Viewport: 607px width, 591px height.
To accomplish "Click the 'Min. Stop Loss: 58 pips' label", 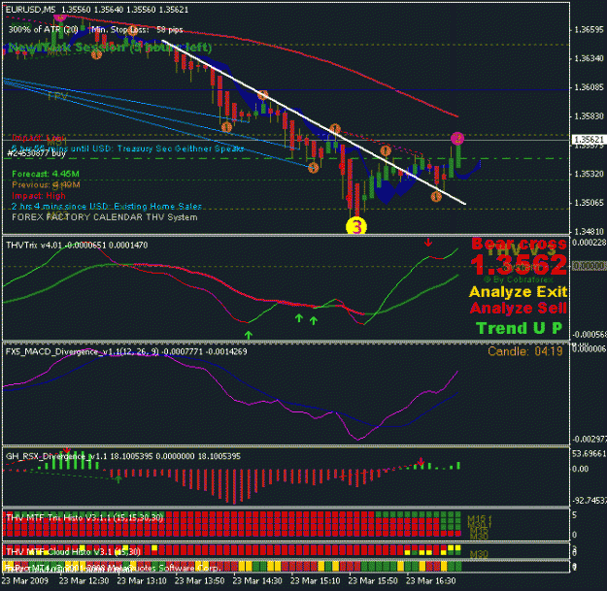I will tap(138, 29).
